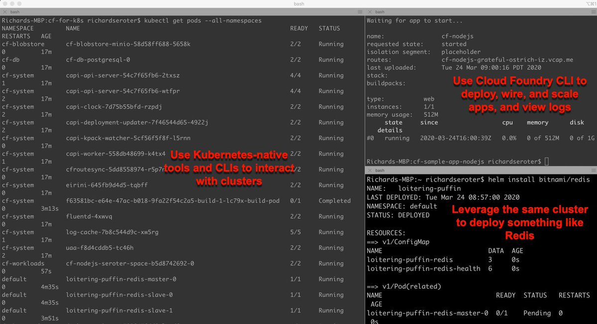Close the bottom-right helm install pane
The image size is (597, 324).
370,170
